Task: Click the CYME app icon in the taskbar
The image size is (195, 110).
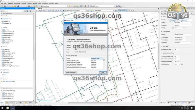Action: click(12, 108)
